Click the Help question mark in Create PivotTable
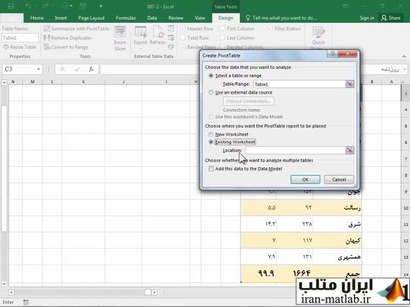410x307 pixels. pos(332,54)
